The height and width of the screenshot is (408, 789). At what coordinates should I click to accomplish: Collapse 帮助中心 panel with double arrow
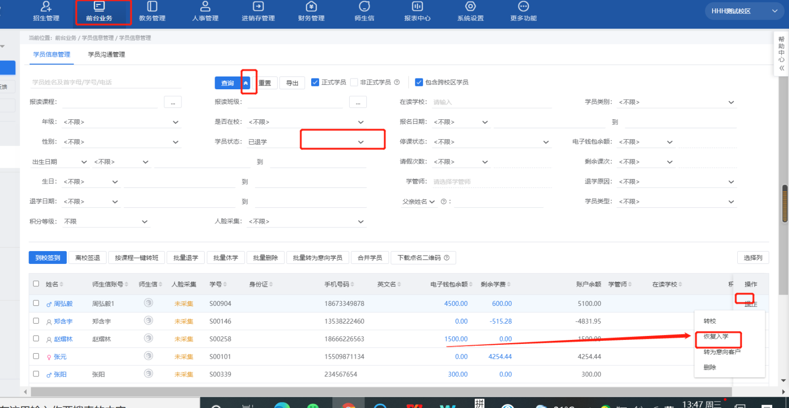pos(782,68)
